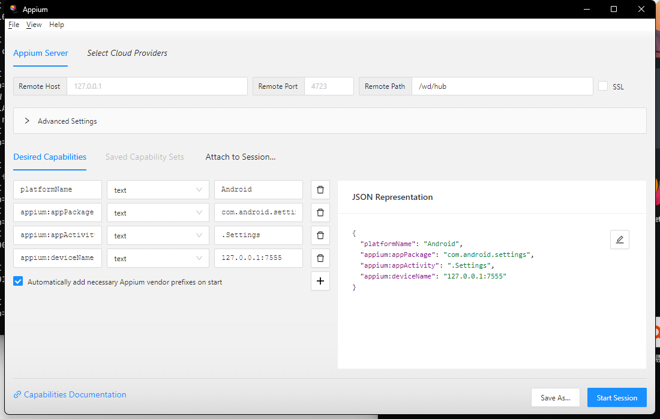Click the appium:deviceName name field
Viewport: 660px width, 419px height.
coord(58,258)
